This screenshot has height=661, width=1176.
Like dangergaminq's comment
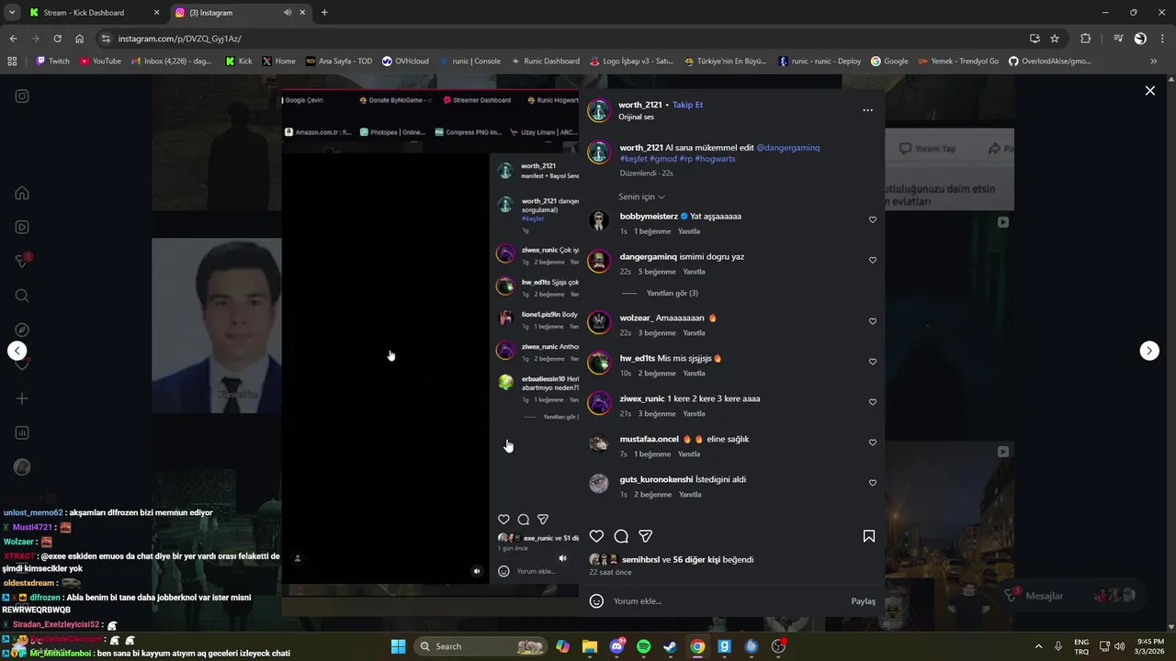[x=873, y=261]
